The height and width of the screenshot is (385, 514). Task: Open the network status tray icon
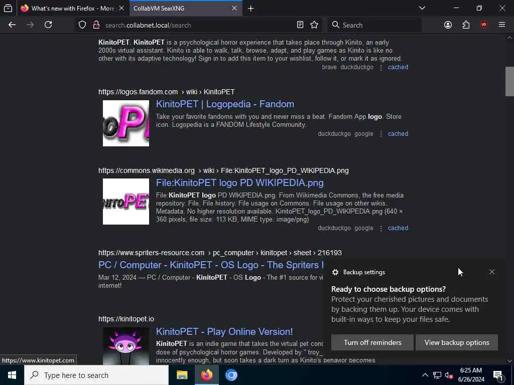click(x=437, y=375)
